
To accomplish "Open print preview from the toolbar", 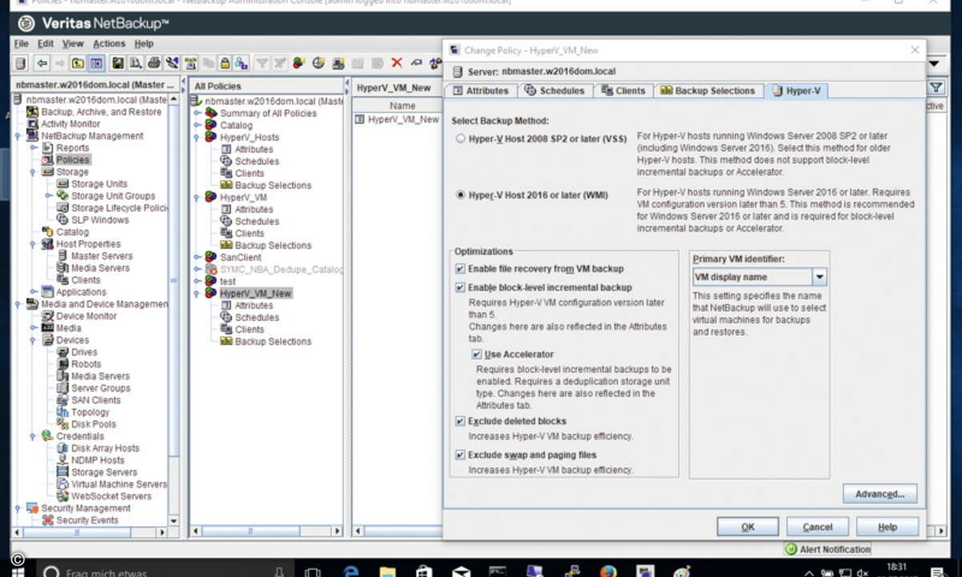I will point(136,63).
